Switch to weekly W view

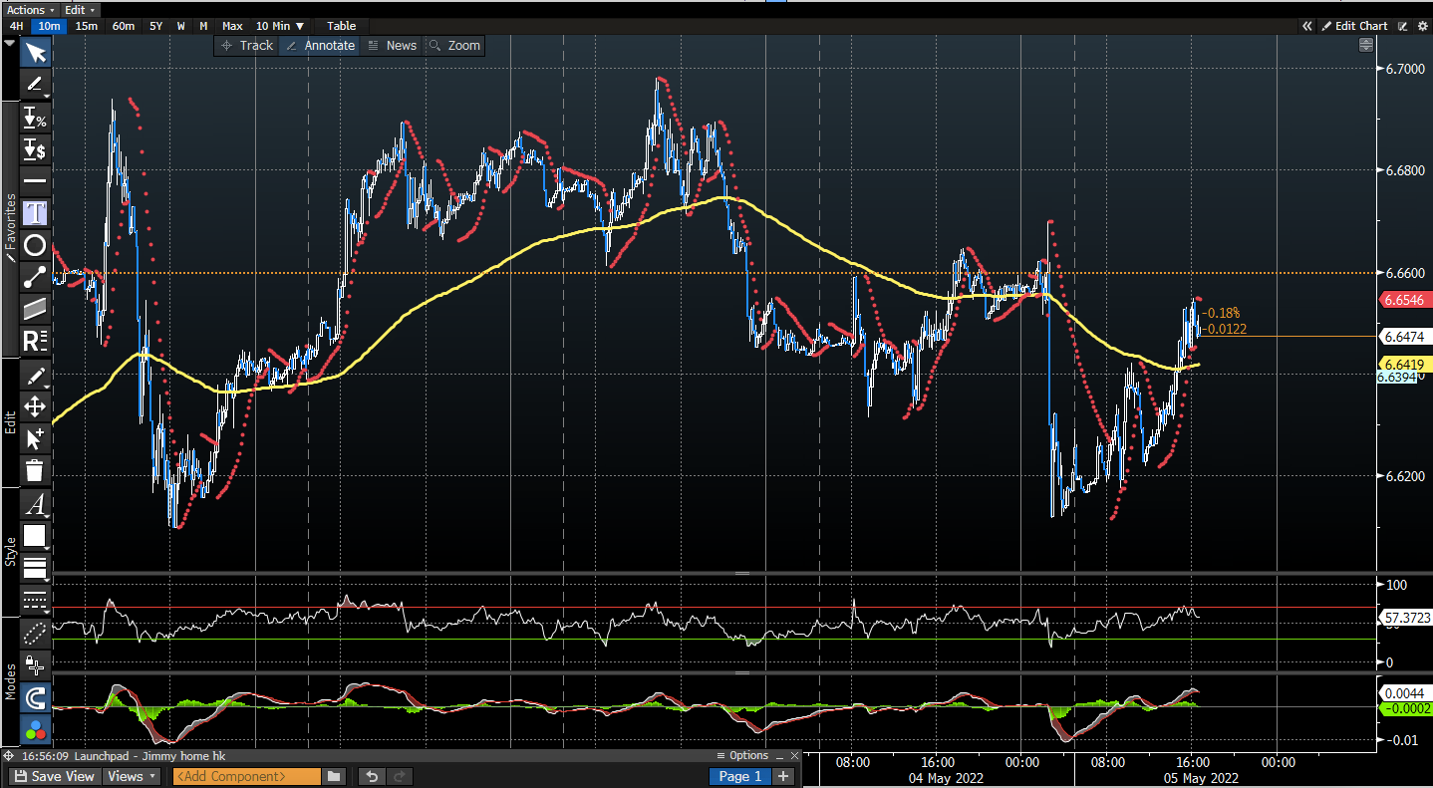coord(181,26)
